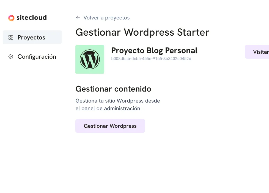Click the Gestionar Wordpress Starter page heading

(142, 32)
